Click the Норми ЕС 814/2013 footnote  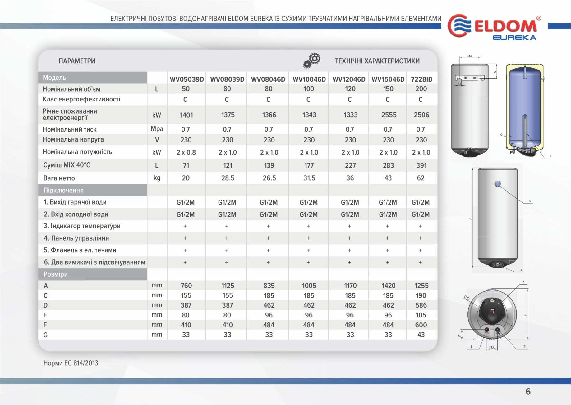pyautogui.click(x=71, y=363)
